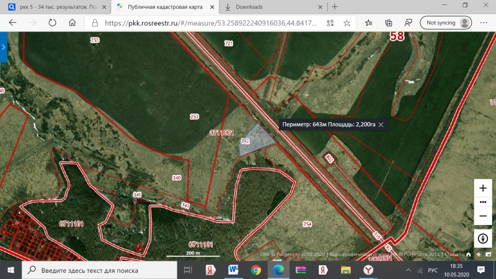Click the browser home button
The height and width of the screenshot is (279, 496).
click(73, 23)
